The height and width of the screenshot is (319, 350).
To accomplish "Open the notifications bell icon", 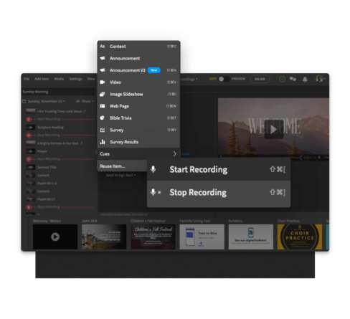I will click(305, 80).
